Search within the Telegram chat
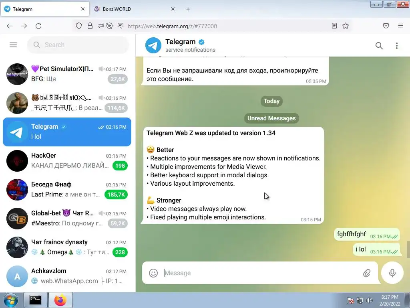The image size is (410, 308). point(379,46)
